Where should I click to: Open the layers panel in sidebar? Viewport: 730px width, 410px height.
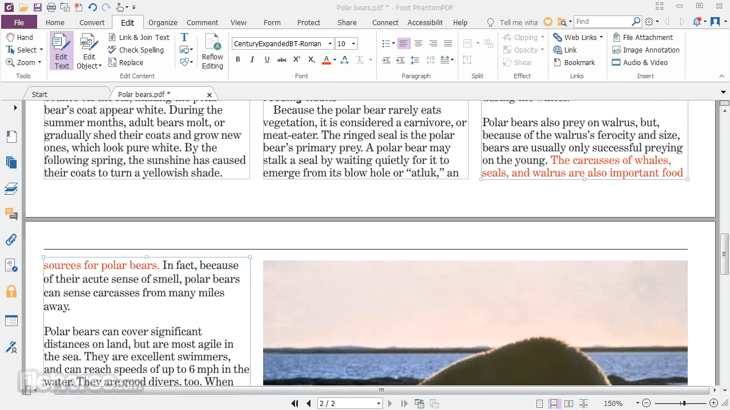pyautogui.click(x=11, y=188)
